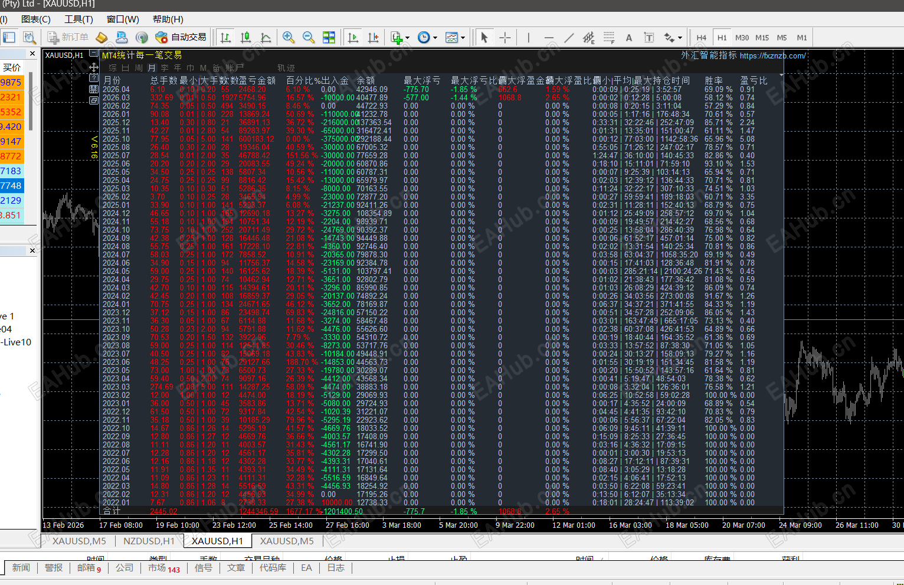Viewport: 904px width, 585px height.
Task: Toggle chart shift from right edge
Action: tap(373, 37)
